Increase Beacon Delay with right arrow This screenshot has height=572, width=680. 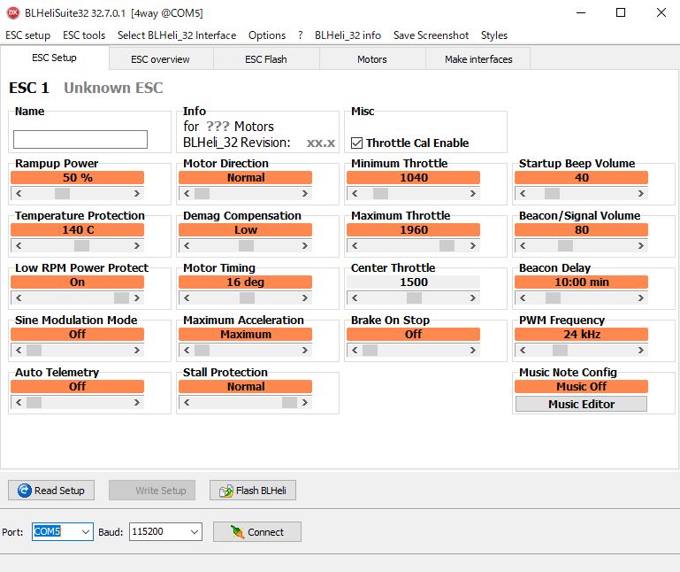[640, 298]
